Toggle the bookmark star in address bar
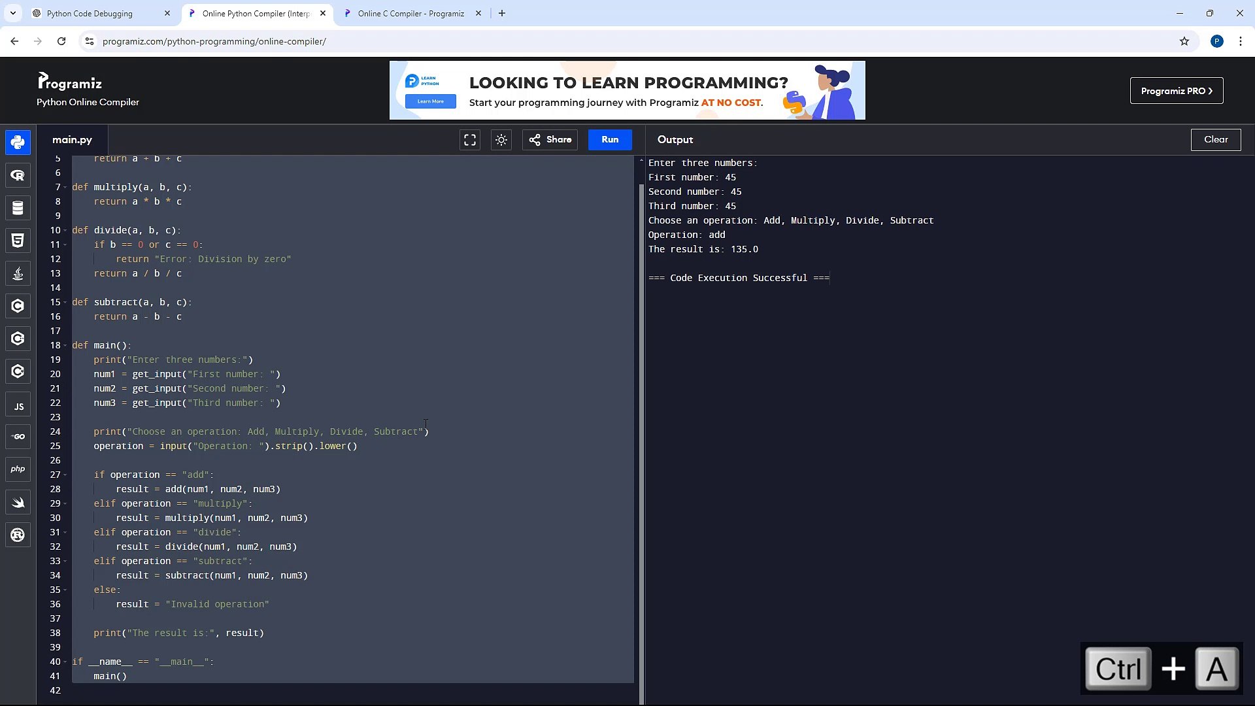The height and width of the screenshot is (706, 1255). coord(1184,41)
